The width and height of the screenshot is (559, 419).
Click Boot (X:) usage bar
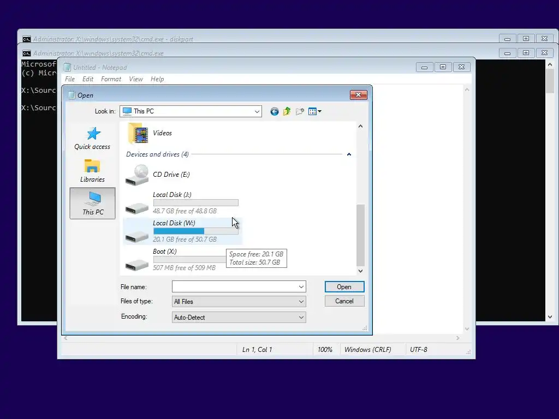pos(189,260)
